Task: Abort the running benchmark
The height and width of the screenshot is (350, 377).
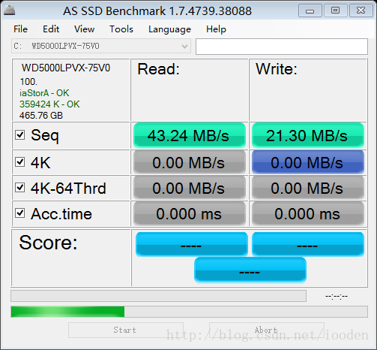Action: 267,330
